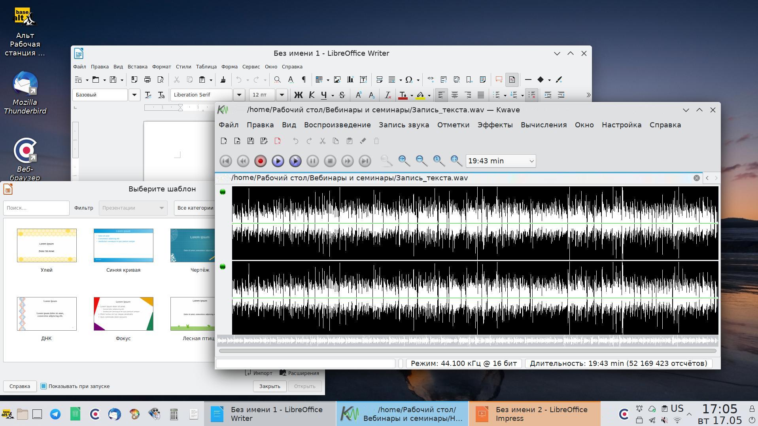The height and width of the screenshot is (426, 758).
Task: Open highlight color dropdown arrow in Writer
Action: (429, 95)
